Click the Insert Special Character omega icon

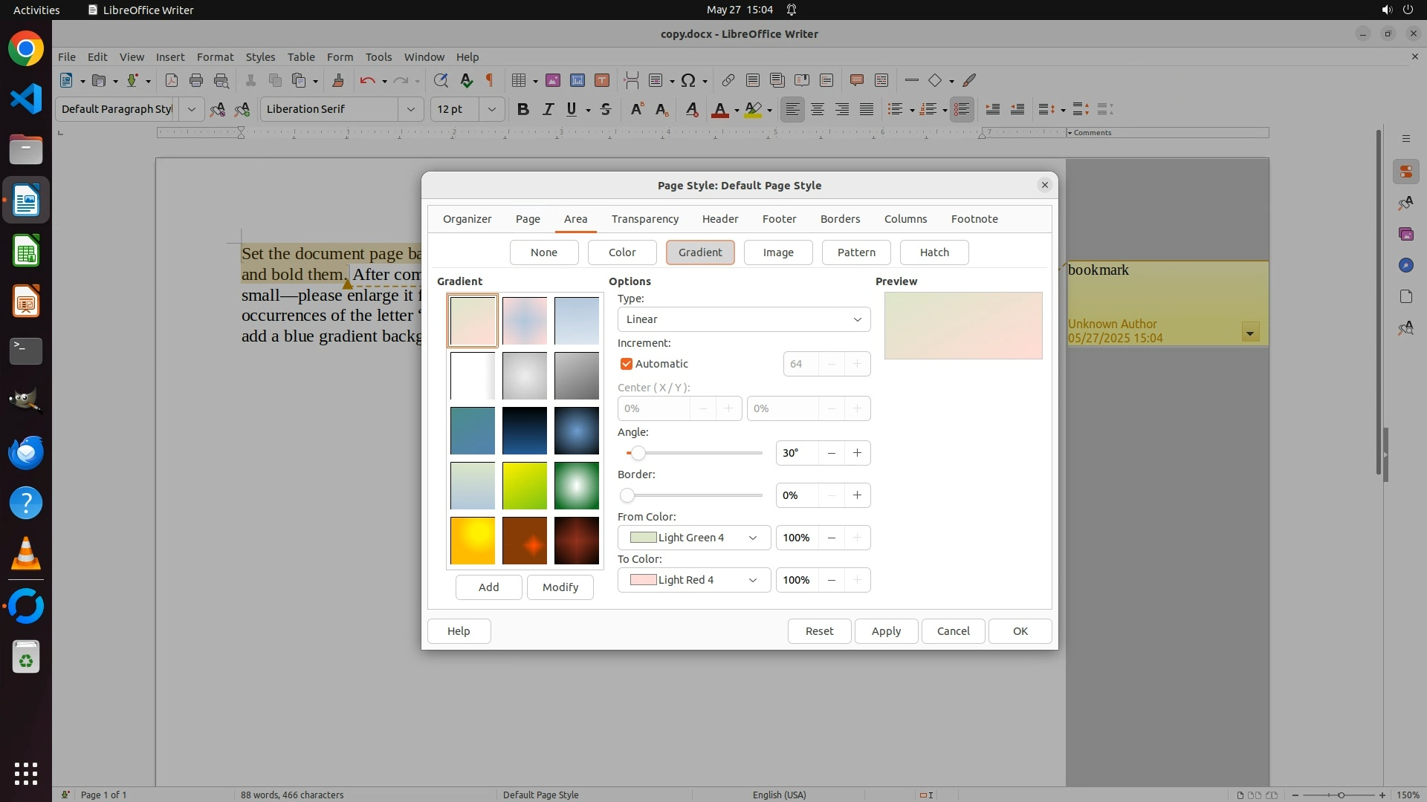pos(688,80)
